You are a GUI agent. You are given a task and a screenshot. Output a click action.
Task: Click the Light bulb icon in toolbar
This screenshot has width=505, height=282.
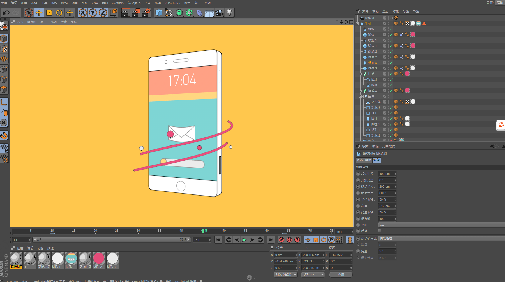[230, 13]
